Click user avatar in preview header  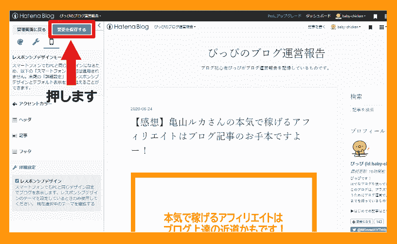tap(333, 27)
